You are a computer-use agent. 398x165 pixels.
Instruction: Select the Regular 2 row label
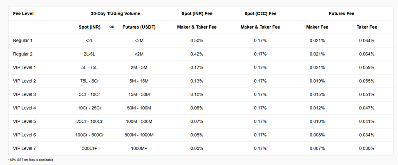22,54
